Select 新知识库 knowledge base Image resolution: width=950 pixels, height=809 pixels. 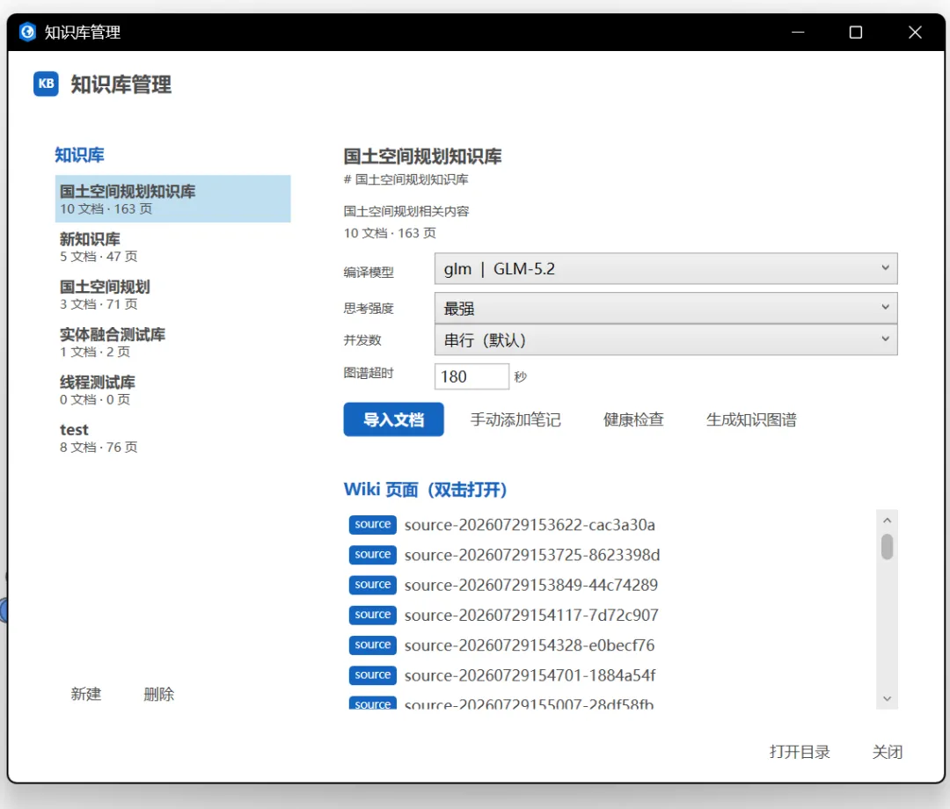172,246
